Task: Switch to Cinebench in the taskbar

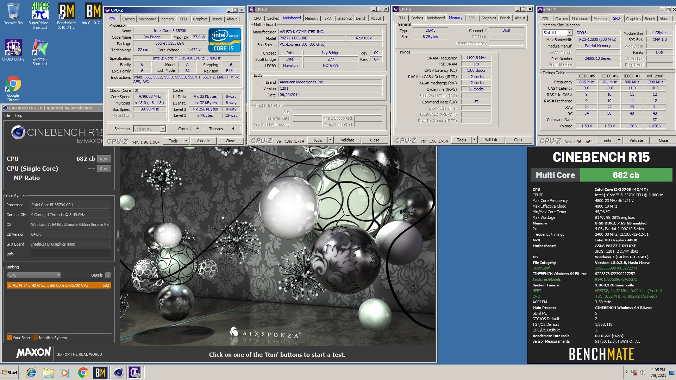Action: pos(118,373)
